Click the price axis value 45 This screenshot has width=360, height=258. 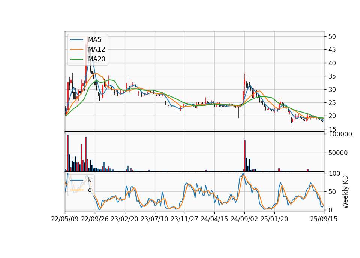click(332, 50)
